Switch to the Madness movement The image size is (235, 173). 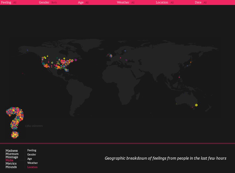point(12,151)
